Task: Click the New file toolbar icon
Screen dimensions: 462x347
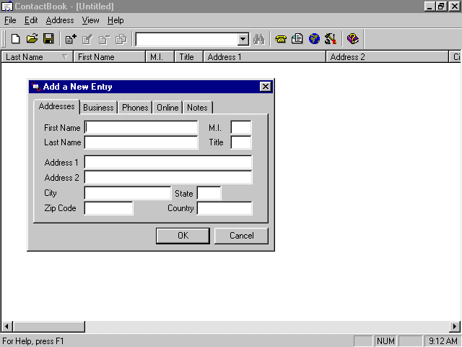Action: pos(15,39)
